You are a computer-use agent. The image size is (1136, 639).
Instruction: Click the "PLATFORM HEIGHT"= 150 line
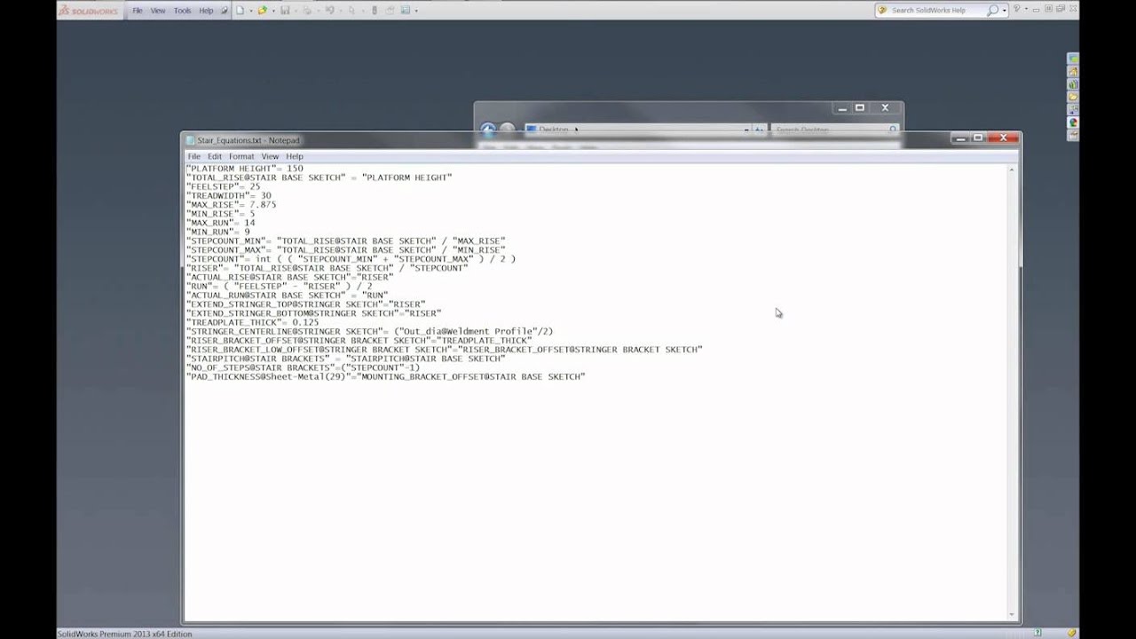(x=244, y=168)
